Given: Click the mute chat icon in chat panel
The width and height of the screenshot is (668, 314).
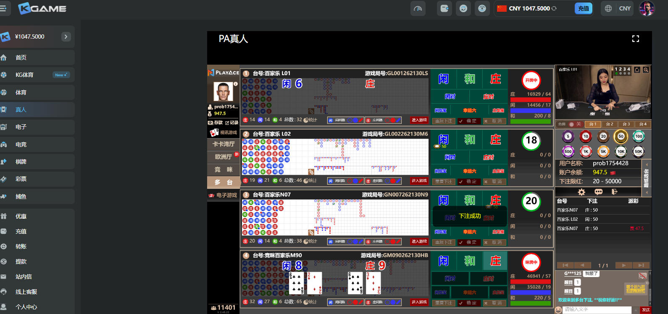Looking at the screenshot, I should click(x=642, y=276).
